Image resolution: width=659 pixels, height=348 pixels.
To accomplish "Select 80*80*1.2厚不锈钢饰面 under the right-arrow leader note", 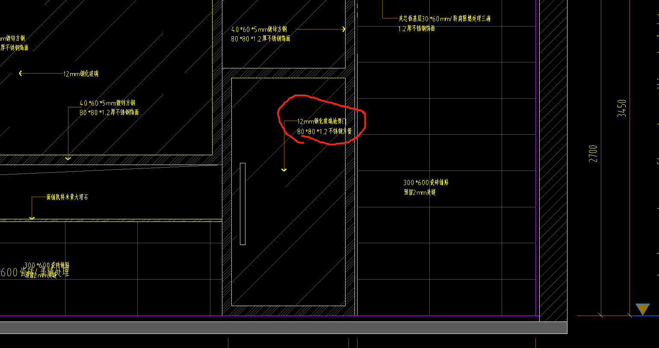I will click(x=261, y=38).
